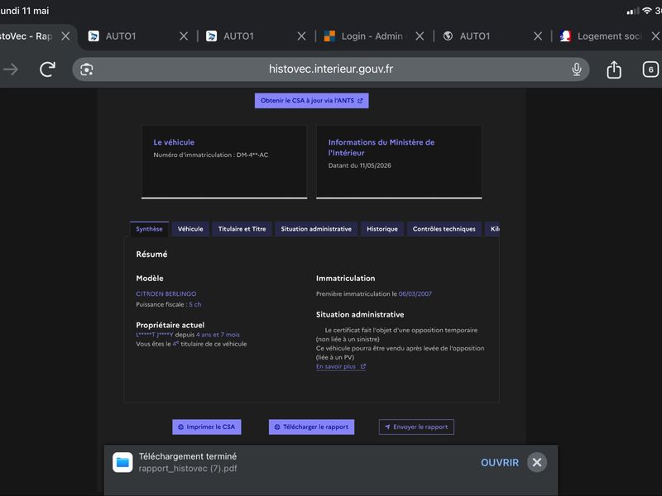Tap the Files icon in download banner
Image resolution: width=662 pixels, height=496 pixels.
click(x=122, y=463)
